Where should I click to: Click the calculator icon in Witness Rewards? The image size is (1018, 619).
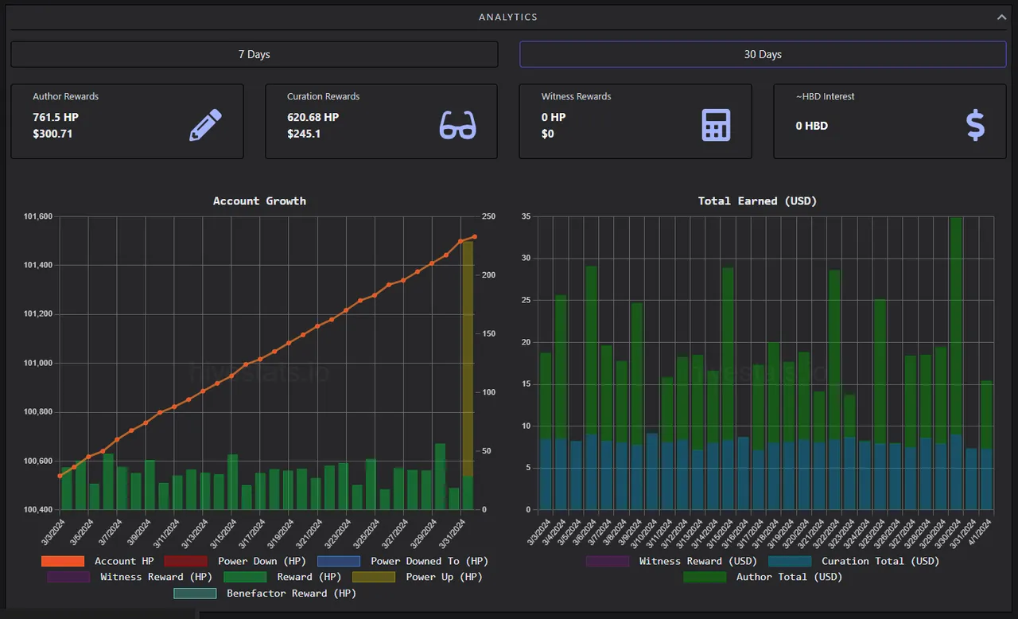(x=716, y=125)
